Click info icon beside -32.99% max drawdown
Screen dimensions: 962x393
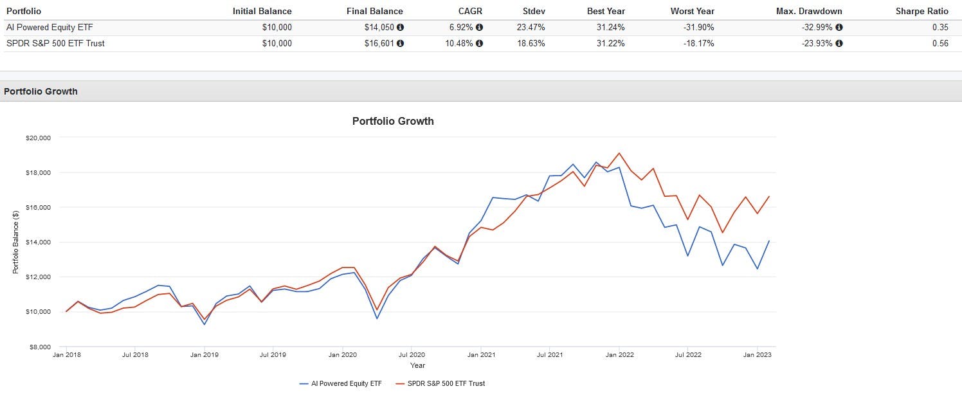(x=839, y=28)
